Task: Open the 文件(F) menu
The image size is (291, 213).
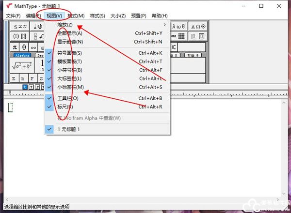Action: [13, 16]
